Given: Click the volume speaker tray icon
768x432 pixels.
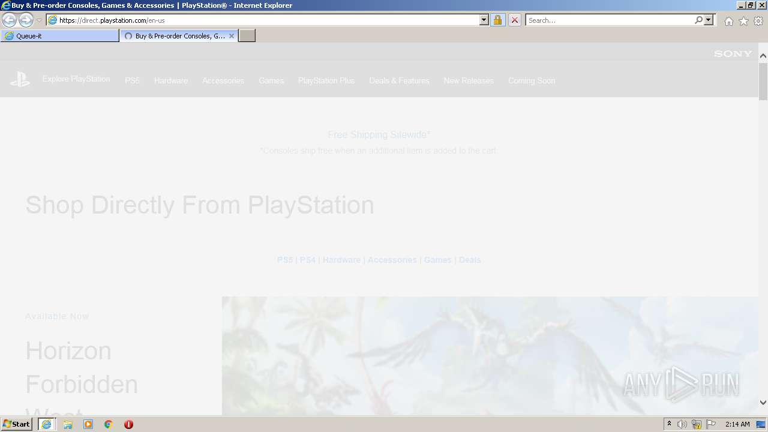Looking at the screenshot, I should [682, 424].
